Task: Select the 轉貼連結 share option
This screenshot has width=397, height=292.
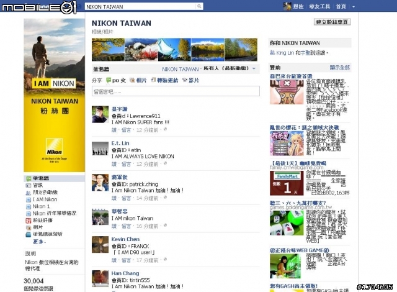Action: pyautogui.click(x=164, y=80)
